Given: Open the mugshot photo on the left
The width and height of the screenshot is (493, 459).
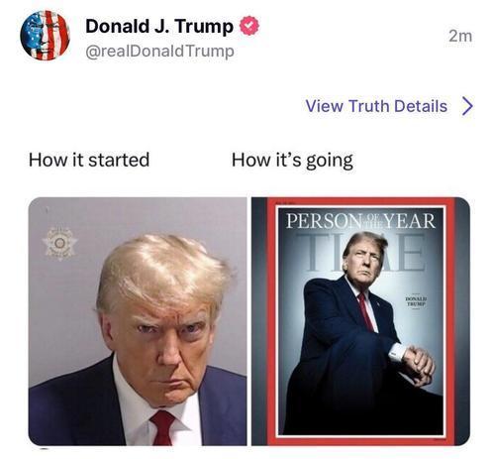Looking at the screenshot, I should (x=138, y=321).
